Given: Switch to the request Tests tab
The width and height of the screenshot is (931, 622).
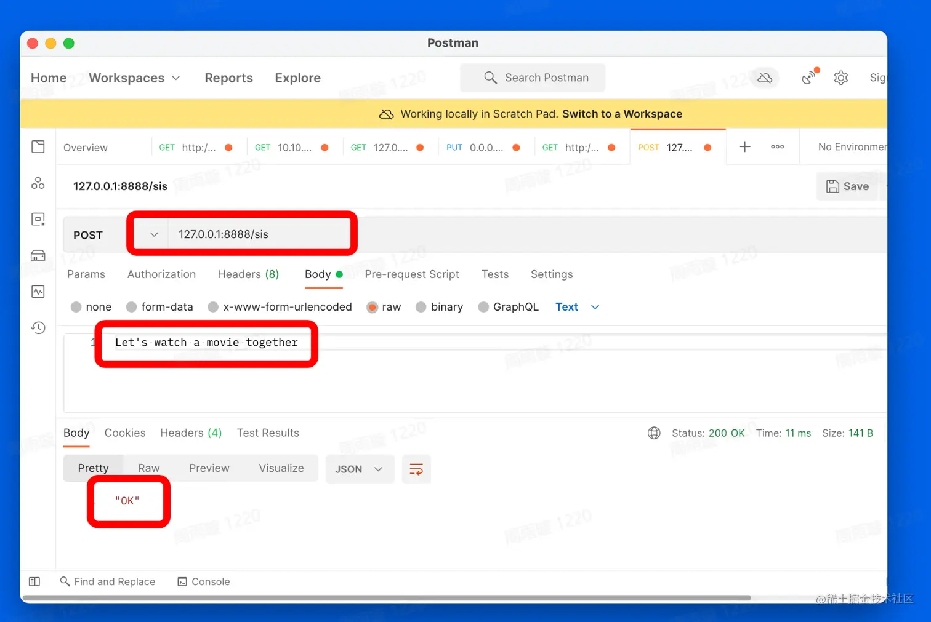Looking at the screenshot, I should (495, 274).
